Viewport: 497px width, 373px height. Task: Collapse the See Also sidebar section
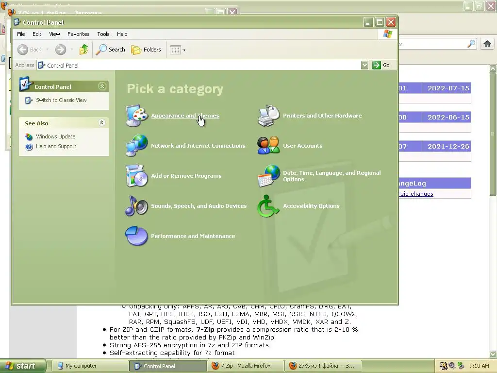pyautogui.click(x=102, y=123)
